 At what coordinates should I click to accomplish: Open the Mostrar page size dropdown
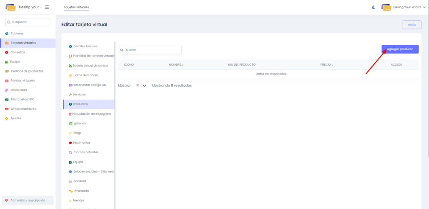pos(141,85)
